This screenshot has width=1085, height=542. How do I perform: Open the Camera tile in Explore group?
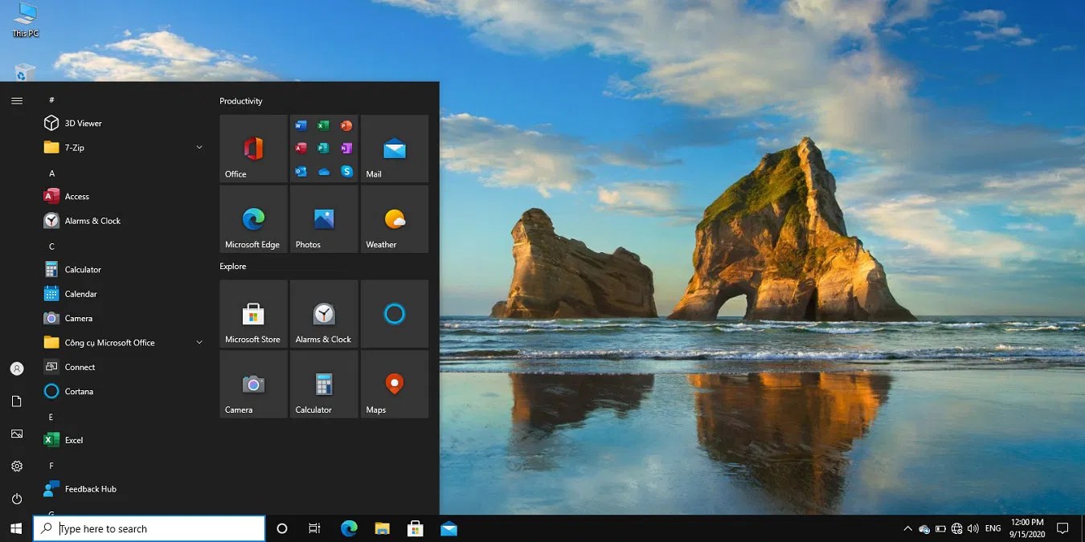pyautogui.click(x=253, y=385)
